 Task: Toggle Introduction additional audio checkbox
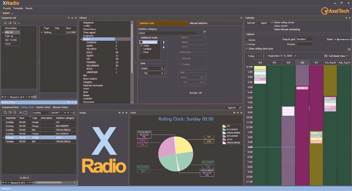pos(141,42)
